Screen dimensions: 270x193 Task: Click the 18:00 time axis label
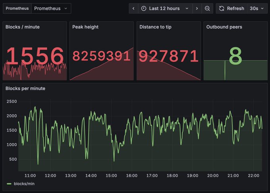pyautogui.click(x=172, y=176)
